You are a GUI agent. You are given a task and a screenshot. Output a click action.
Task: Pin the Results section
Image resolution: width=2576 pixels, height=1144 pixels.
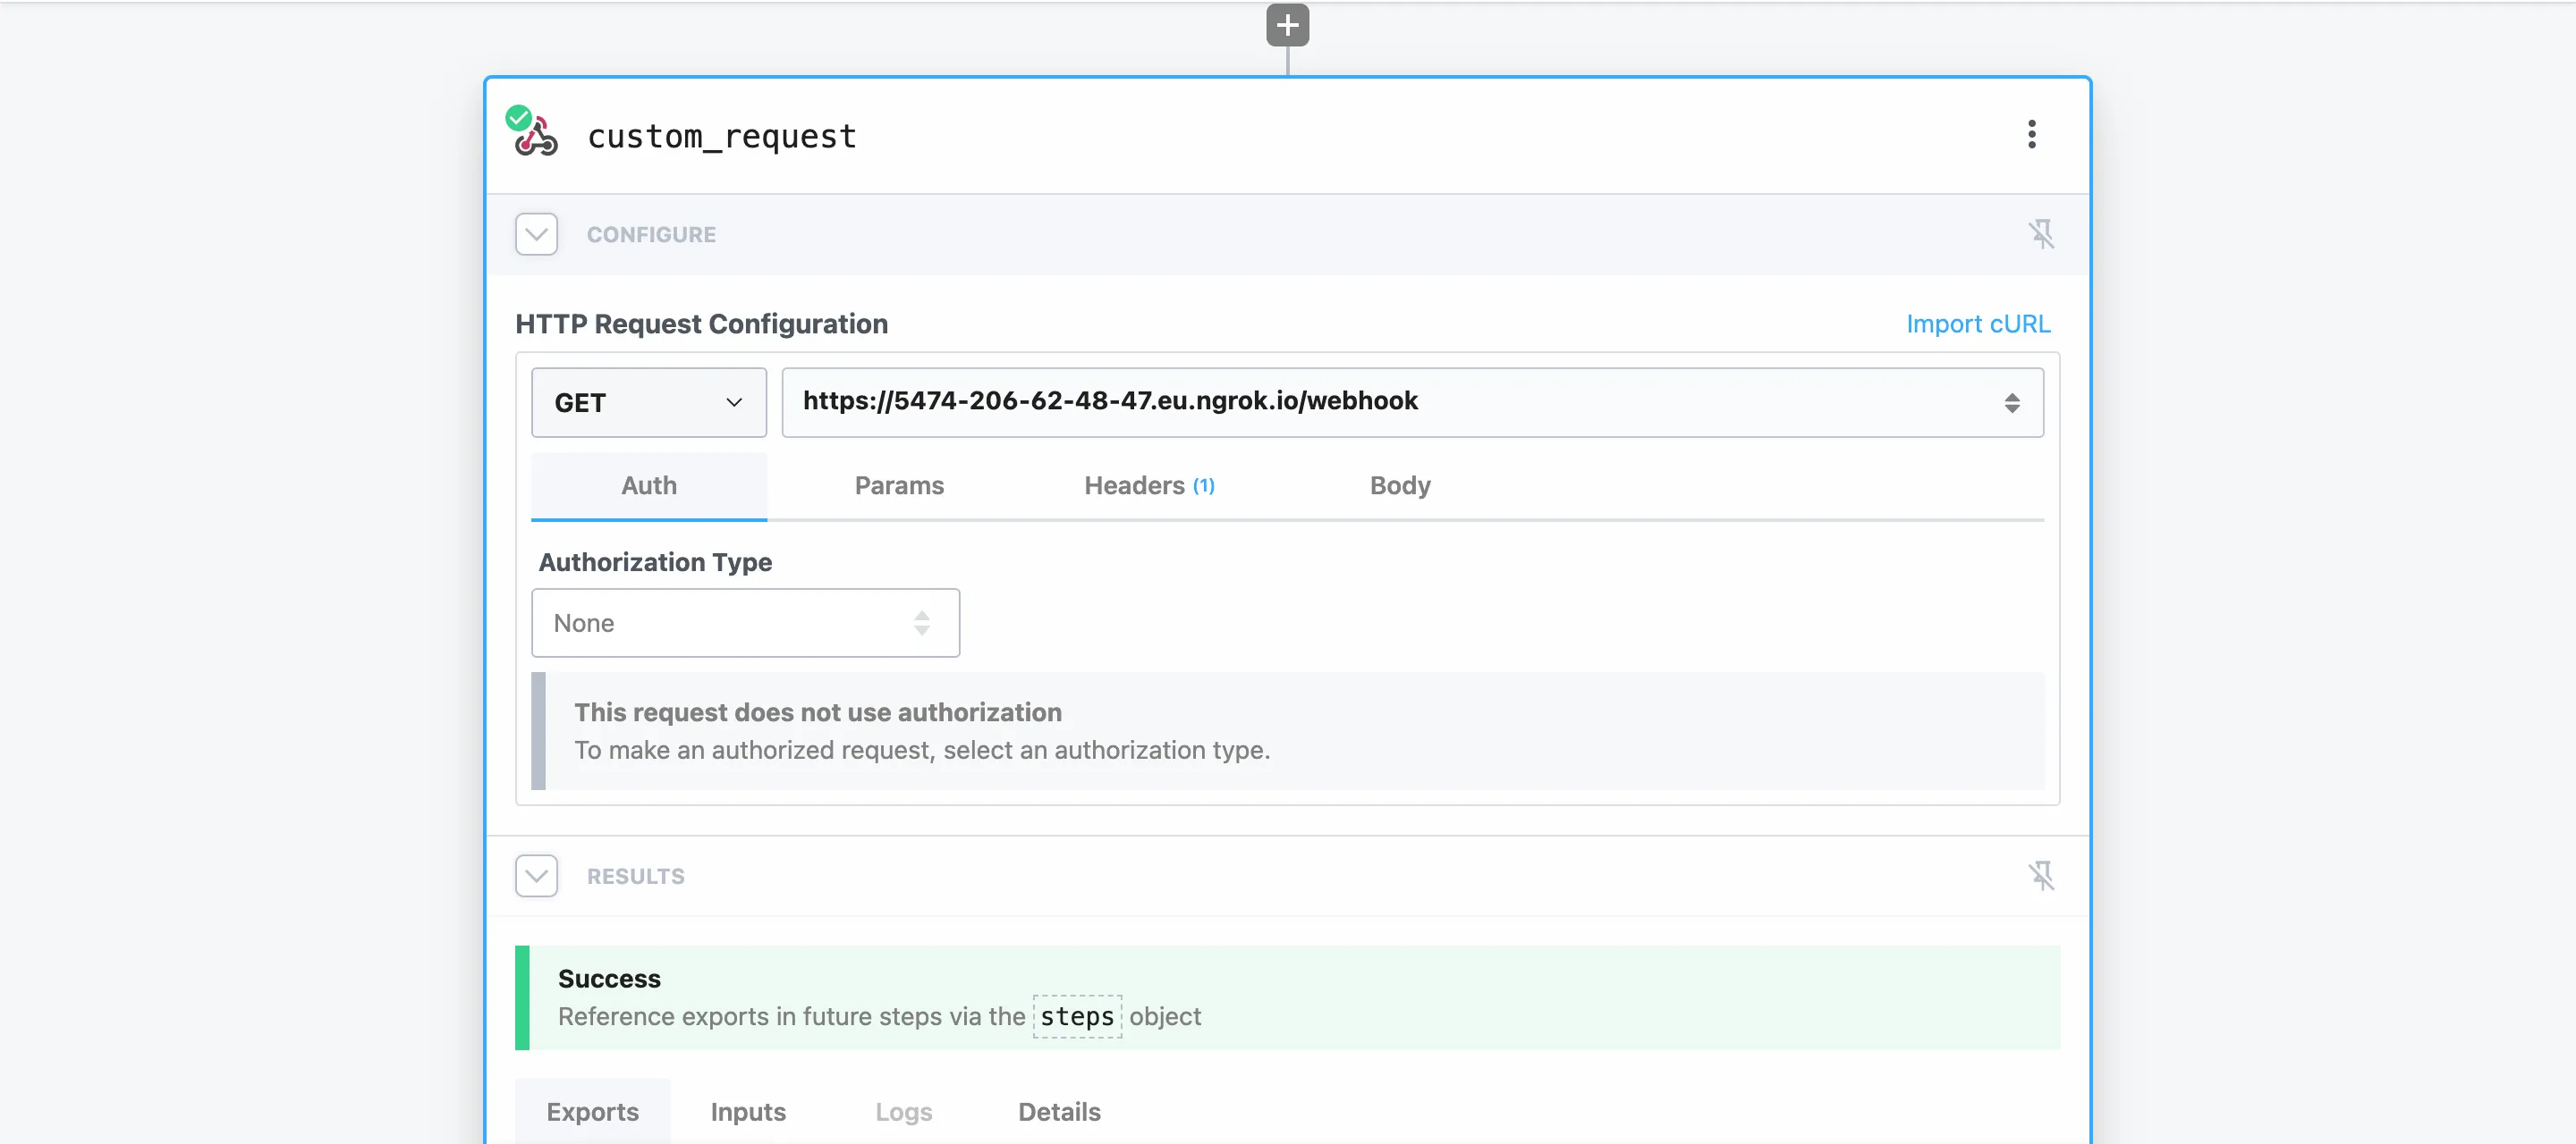click(2040, 876)
